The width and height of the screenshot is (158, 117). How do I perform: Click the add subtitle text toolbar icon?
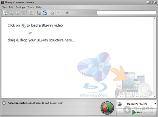(17, 13)
